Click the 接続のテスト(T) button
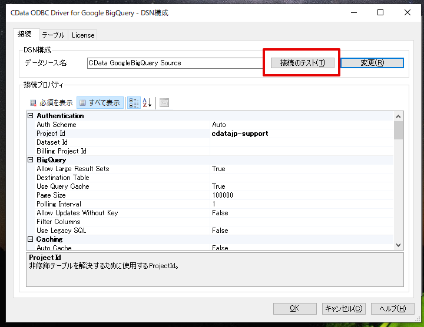 pos(303,63)
